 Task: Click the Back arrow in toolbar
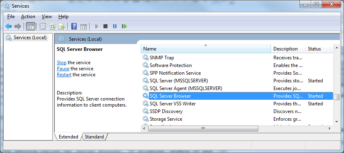coord(9,27)
